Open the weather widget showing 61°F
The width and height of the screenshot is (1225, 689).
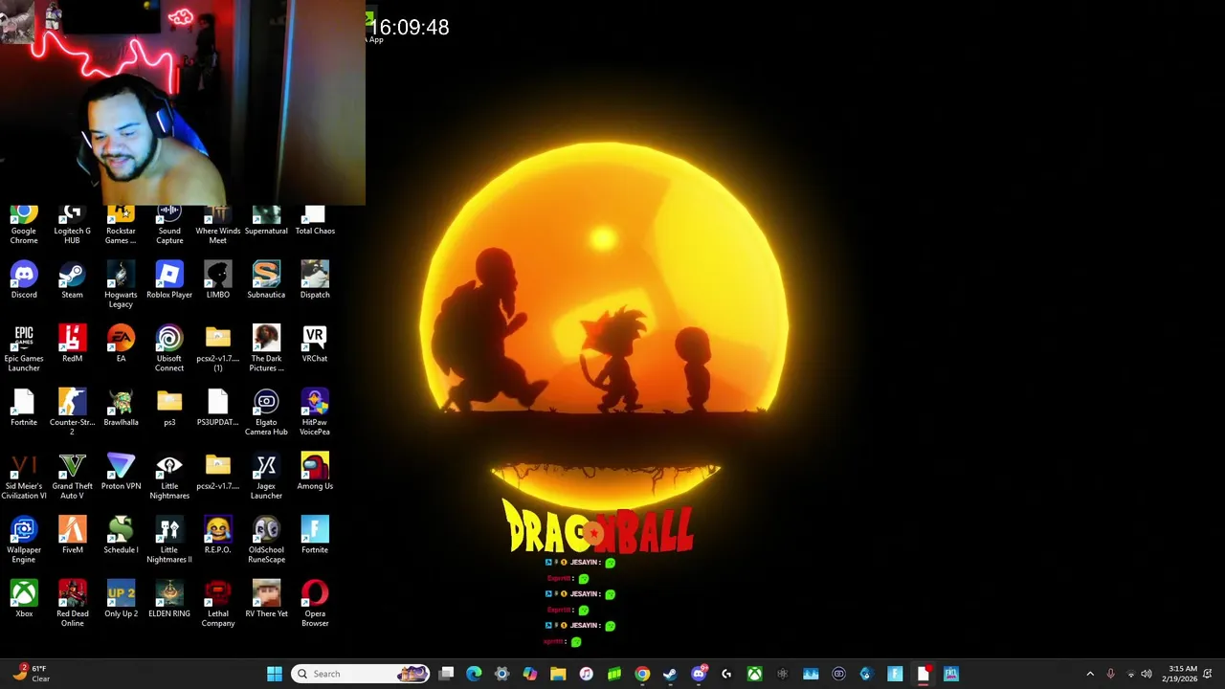(x=33, y=674)
